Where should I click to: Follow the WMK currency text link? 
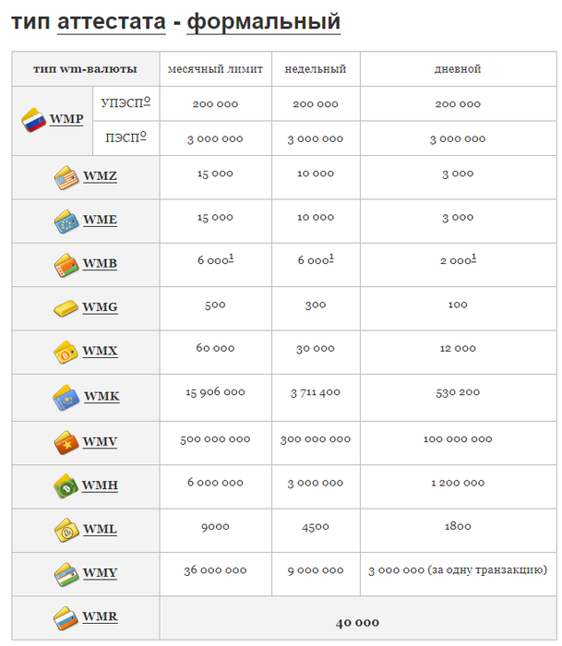point(101,397)
